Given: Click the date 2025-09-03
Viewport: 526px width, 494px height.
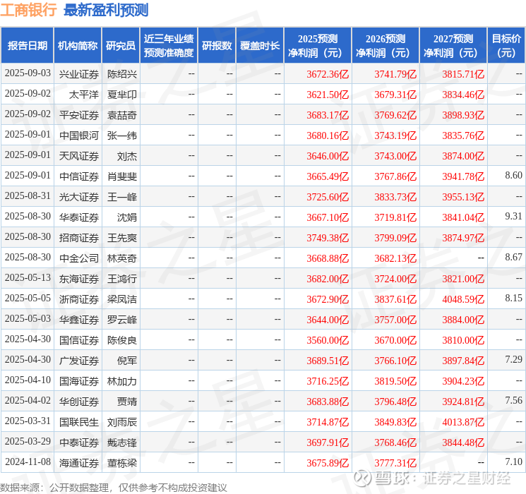Looking at the screenshot, I should click(28, 73).
